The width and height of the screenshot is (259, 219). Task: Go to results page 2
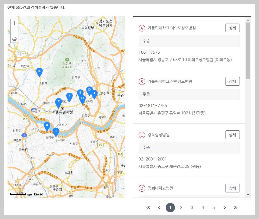pyautogui.click(x=181, y=207)
